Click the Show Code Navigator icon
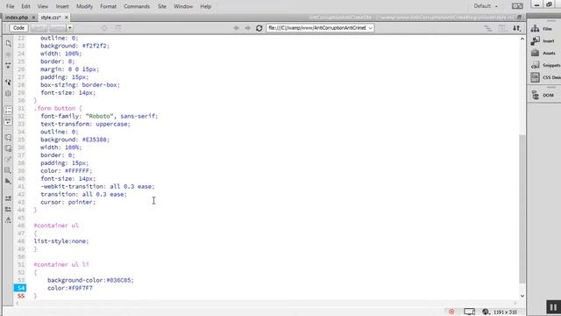The image size is (561, 316). click(x=8, y=54)
